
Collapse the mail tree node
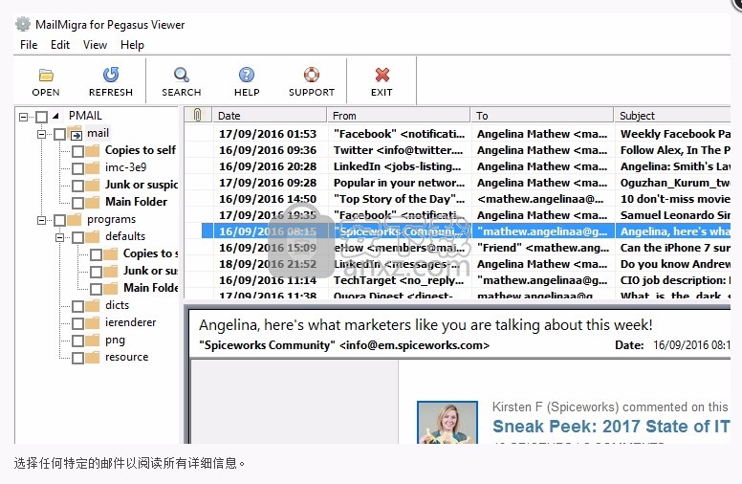pyautogui.click(x=42, y=134)
